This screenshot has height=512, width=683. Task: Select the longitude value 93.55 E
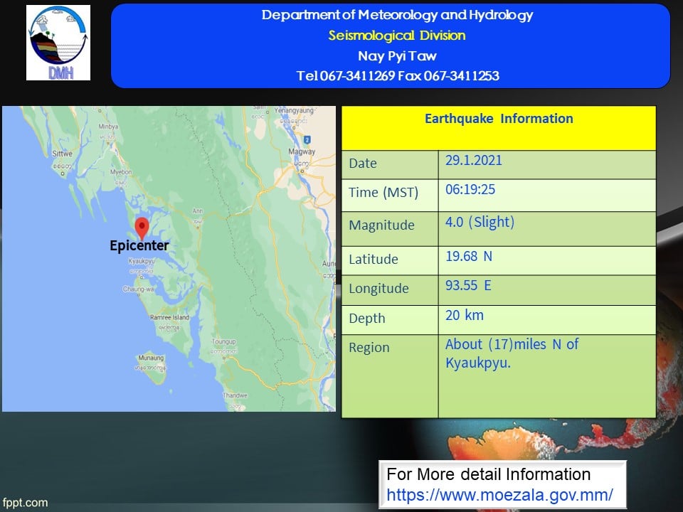pos(468,286)
